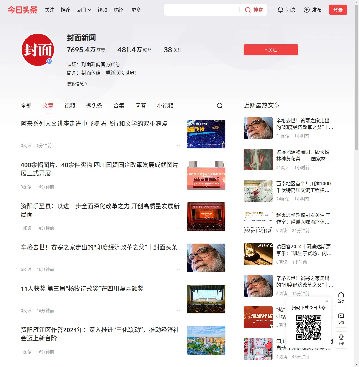Viewport: 359px width, 367px height.
Task: Open the 推荐 navigation item
Action: coord(65,10)
